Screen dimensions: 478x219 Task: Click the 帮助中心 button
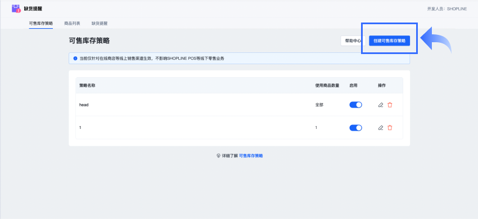[x=353, y=41]
